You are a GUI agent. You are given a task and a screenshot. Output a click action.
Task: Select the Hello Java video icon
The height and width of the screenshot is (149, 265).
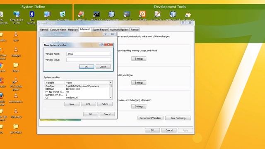(x=16, y=113)
